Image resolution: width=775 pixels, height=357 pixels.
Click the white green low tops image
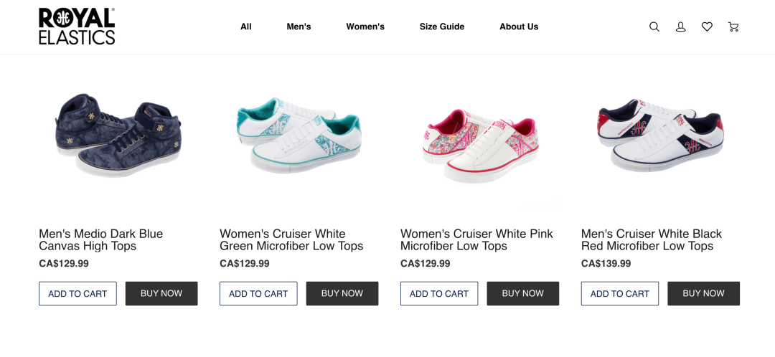point(299,135)
